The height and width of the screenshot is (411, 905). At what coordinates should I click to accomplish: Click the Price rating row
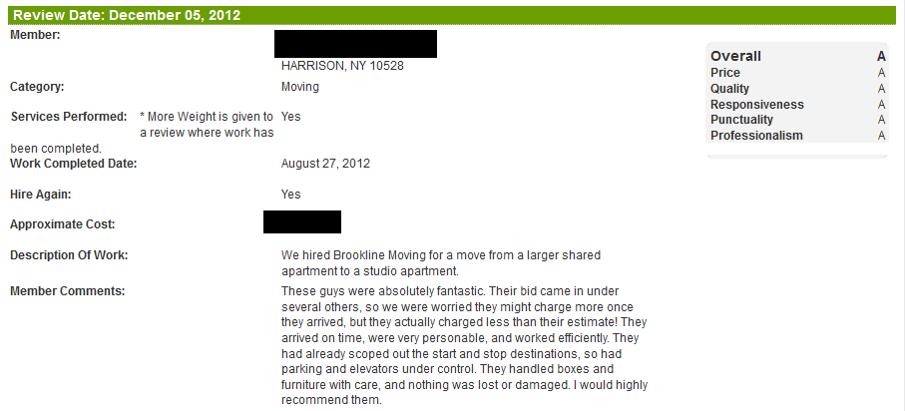click(797, 73)
